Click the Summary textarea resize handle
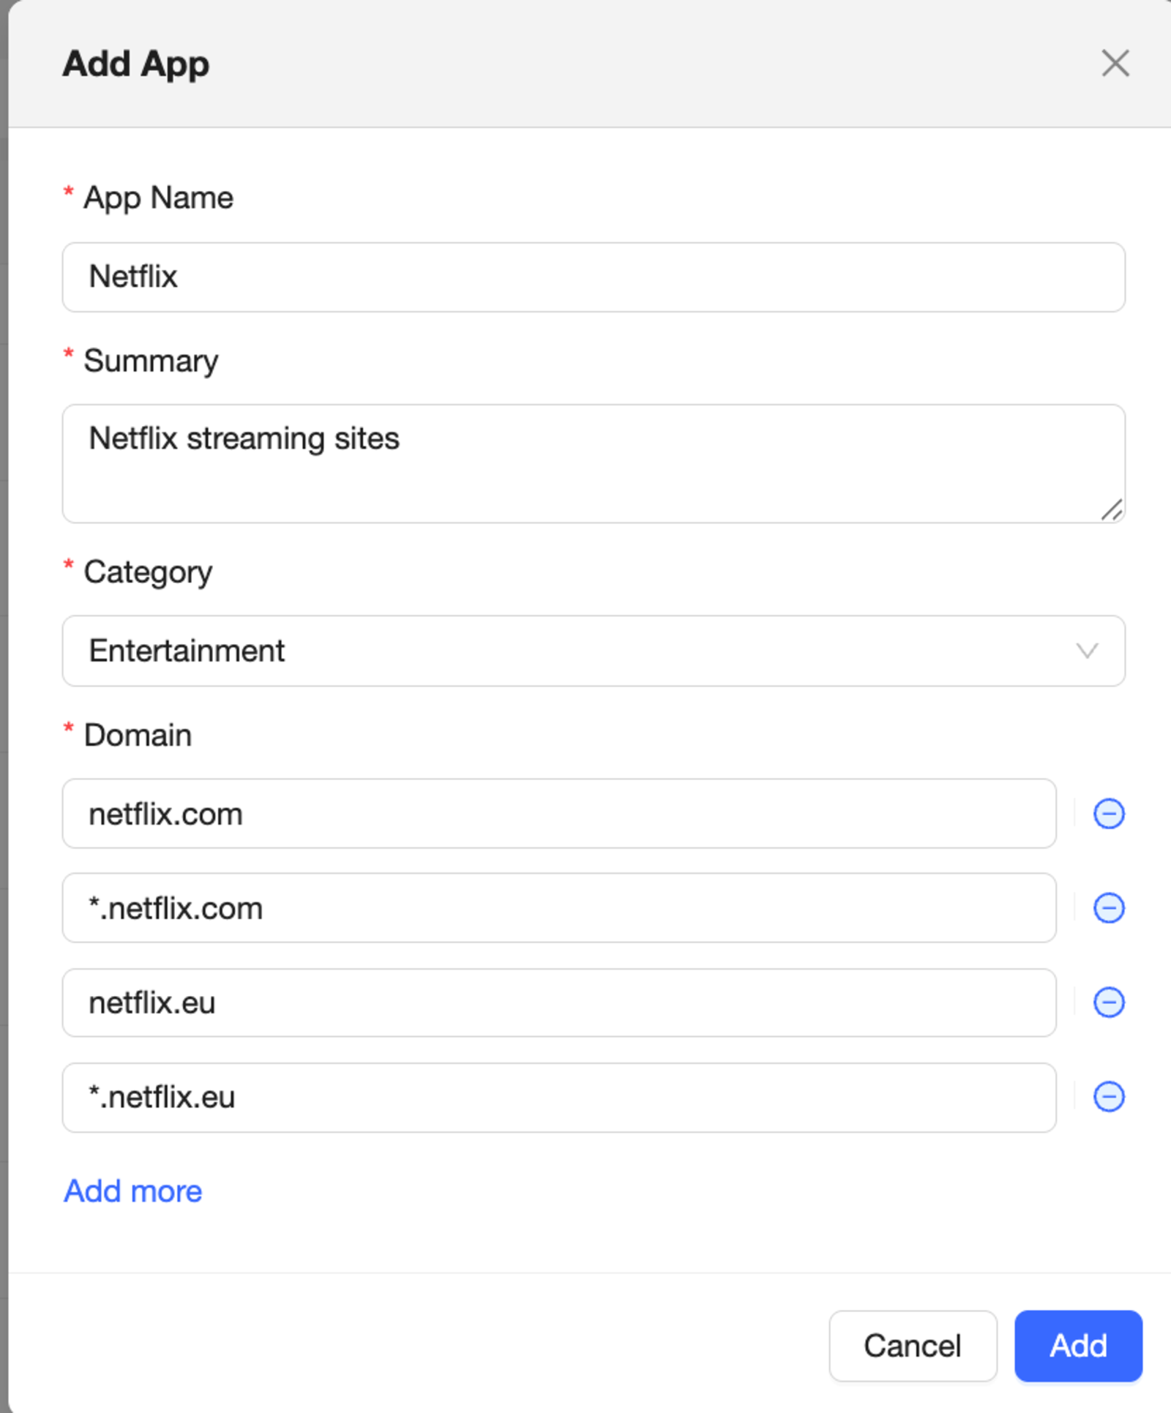Screen dimensions: 1171x1413 [x=1112, y=509]
